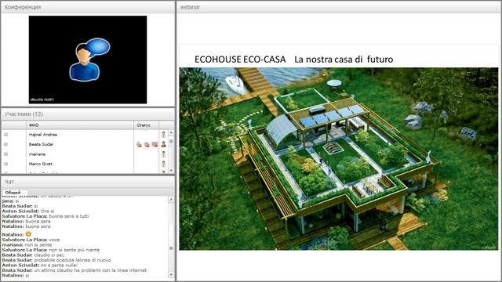Click the participants list scroll-down arrow

coord(171,171)
